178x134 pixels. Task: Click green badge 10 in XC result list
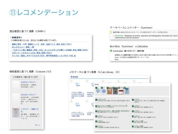tap(133, 116)
